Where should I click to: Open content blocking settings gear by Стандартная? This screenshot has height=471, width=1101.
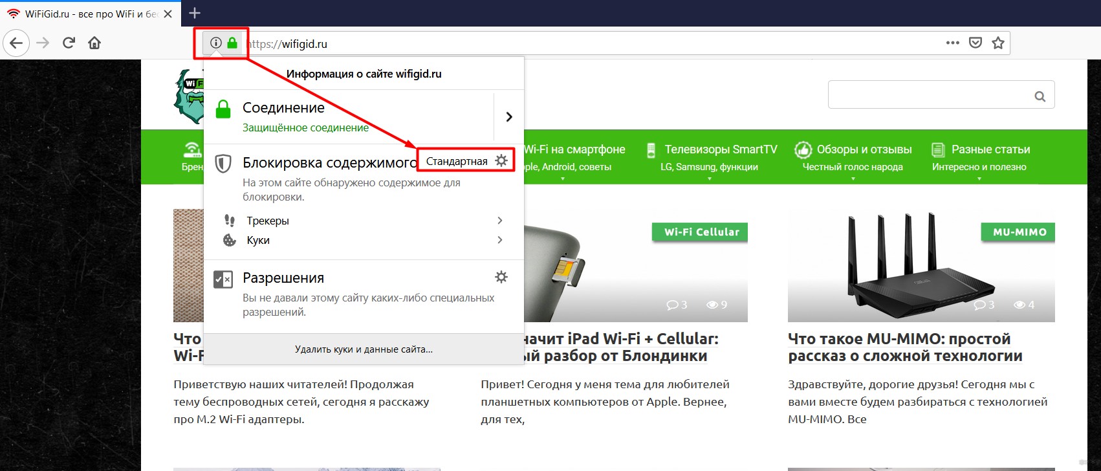501,160
